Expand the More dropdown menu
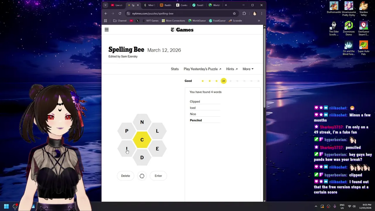This screenshot has height=211, width=375. coord(248,69)
